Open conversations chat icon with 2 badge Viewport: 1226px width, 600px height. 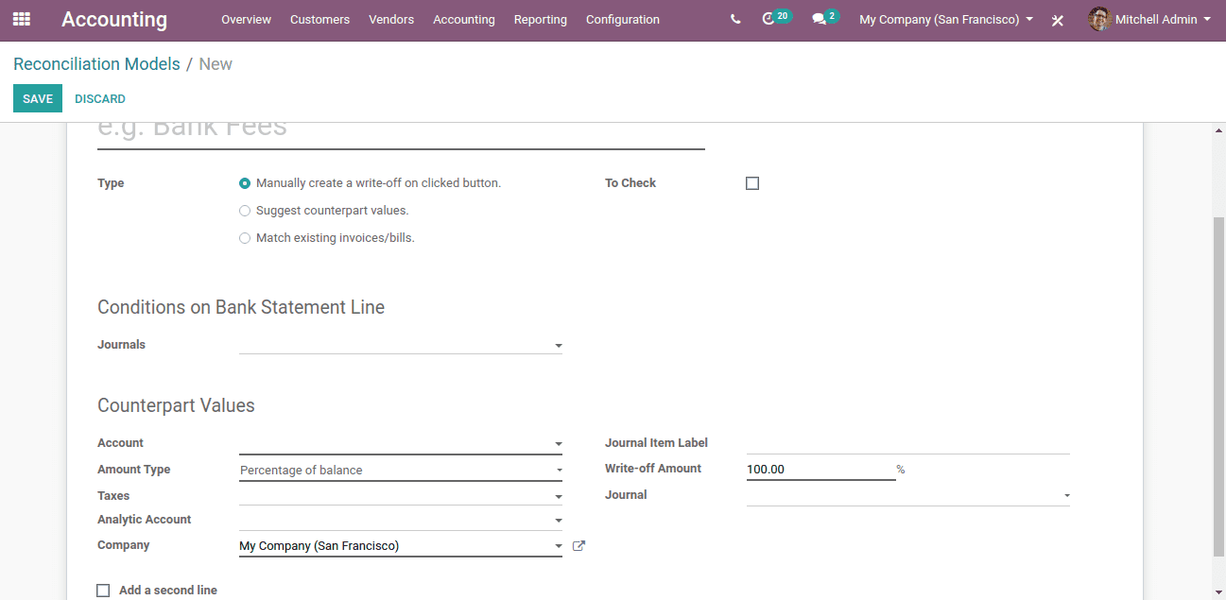pos(825,18)
